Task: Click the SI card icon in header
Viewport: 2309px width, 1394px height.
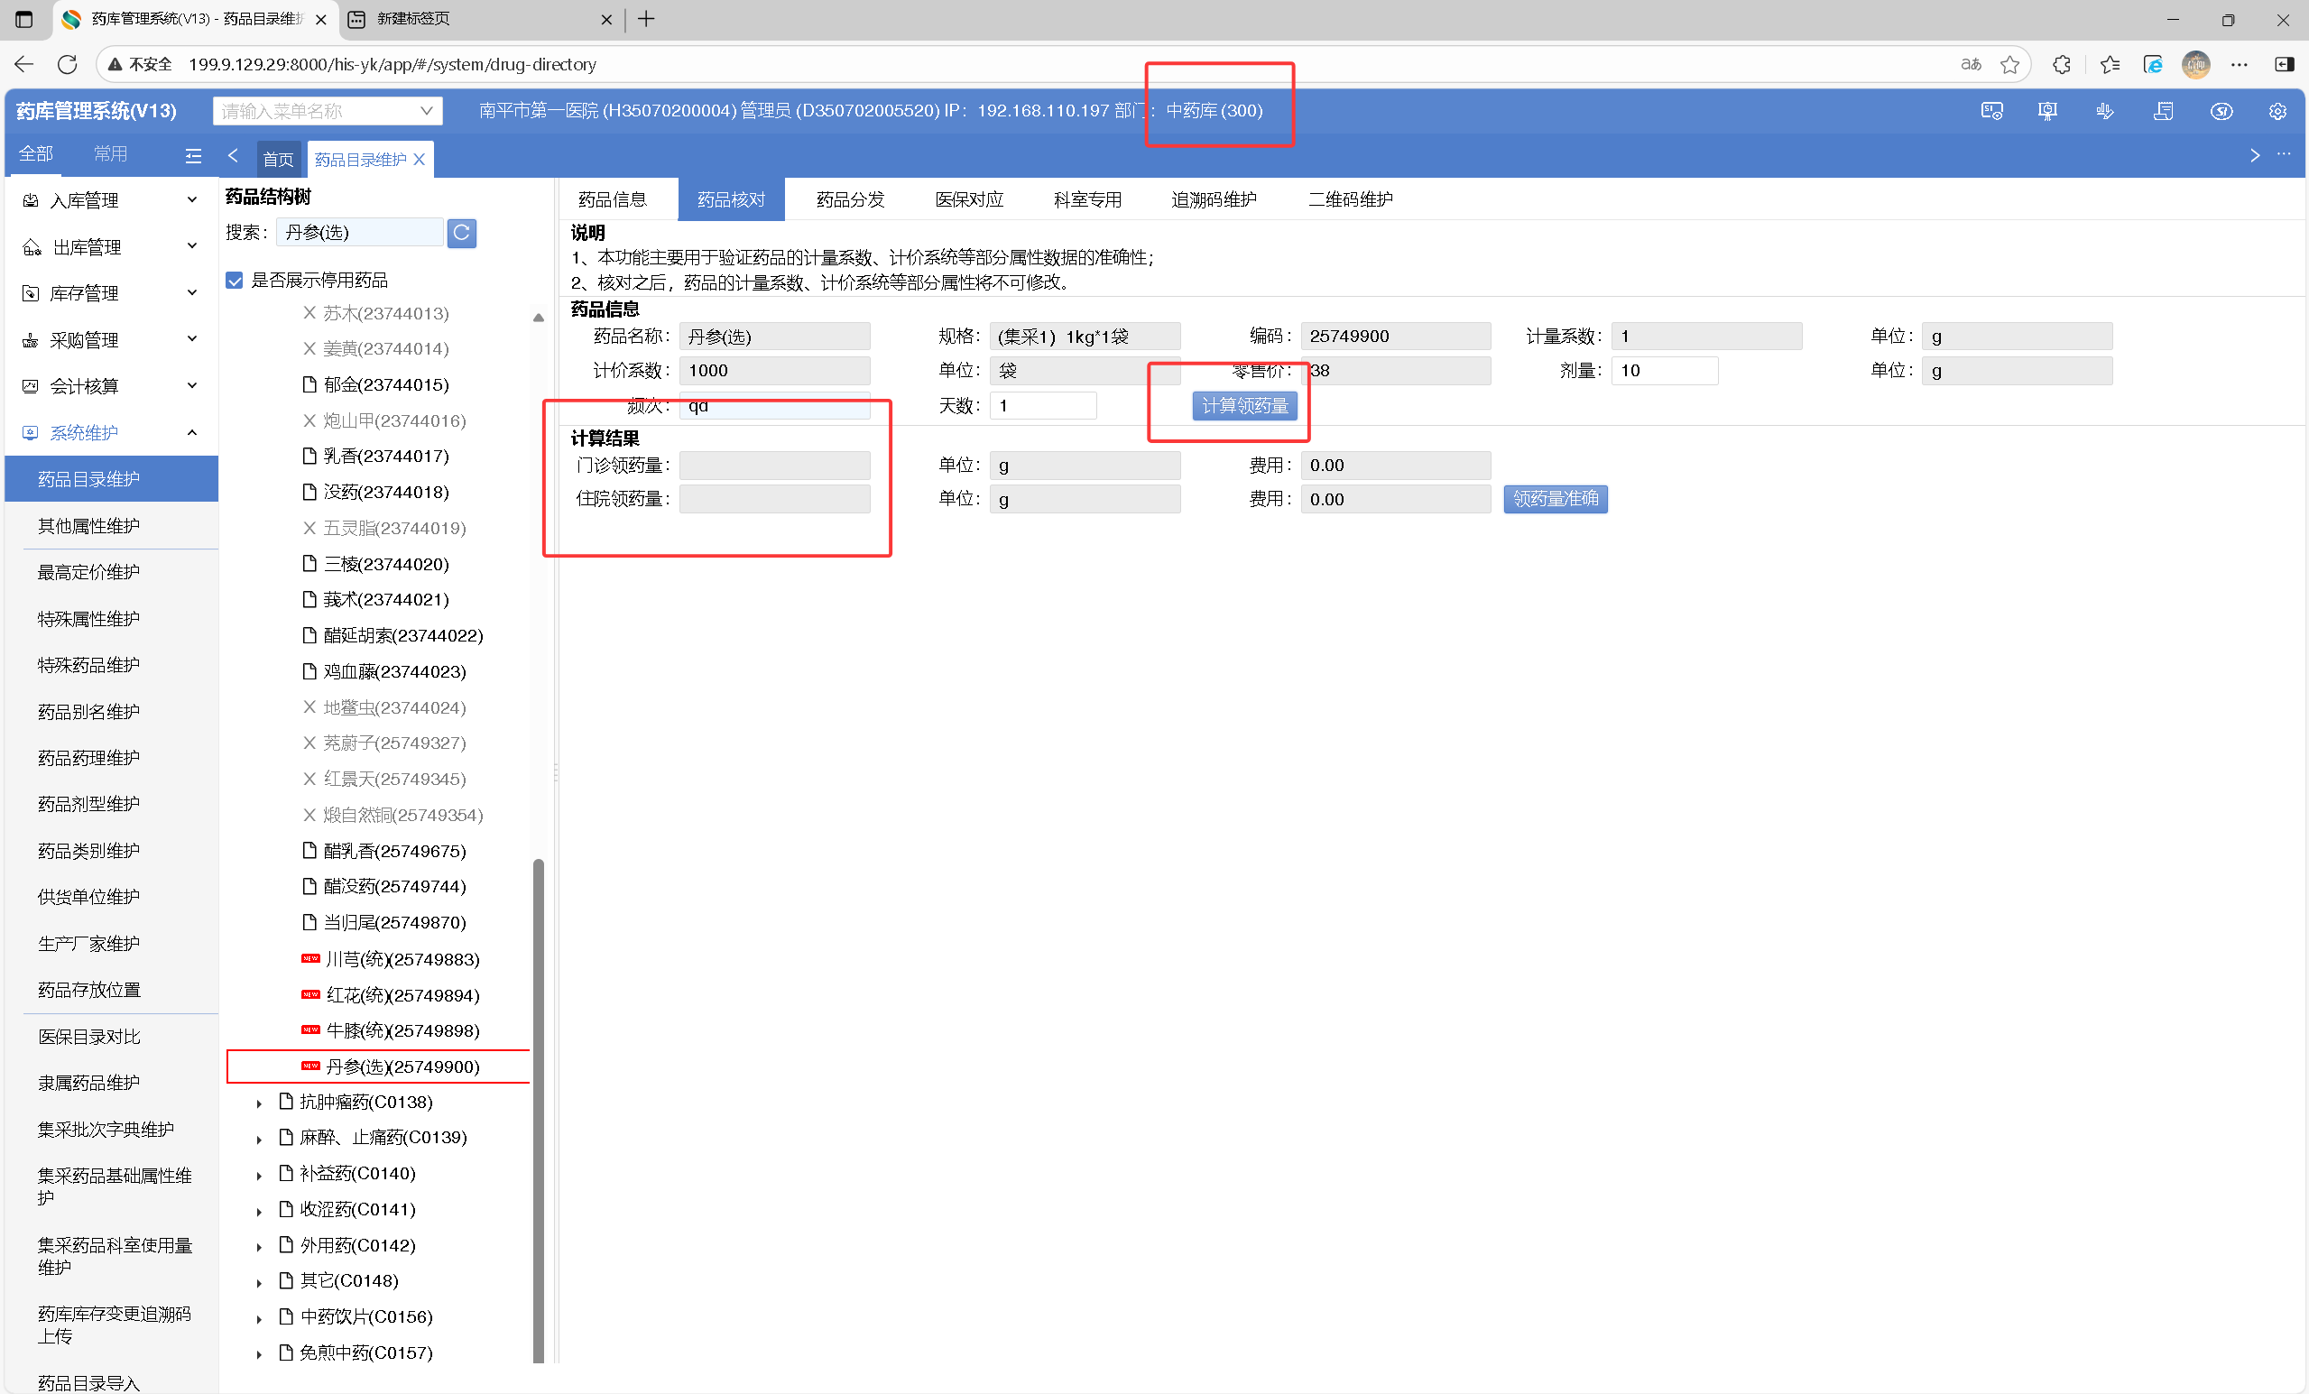Action: (x=1991, y=112)
